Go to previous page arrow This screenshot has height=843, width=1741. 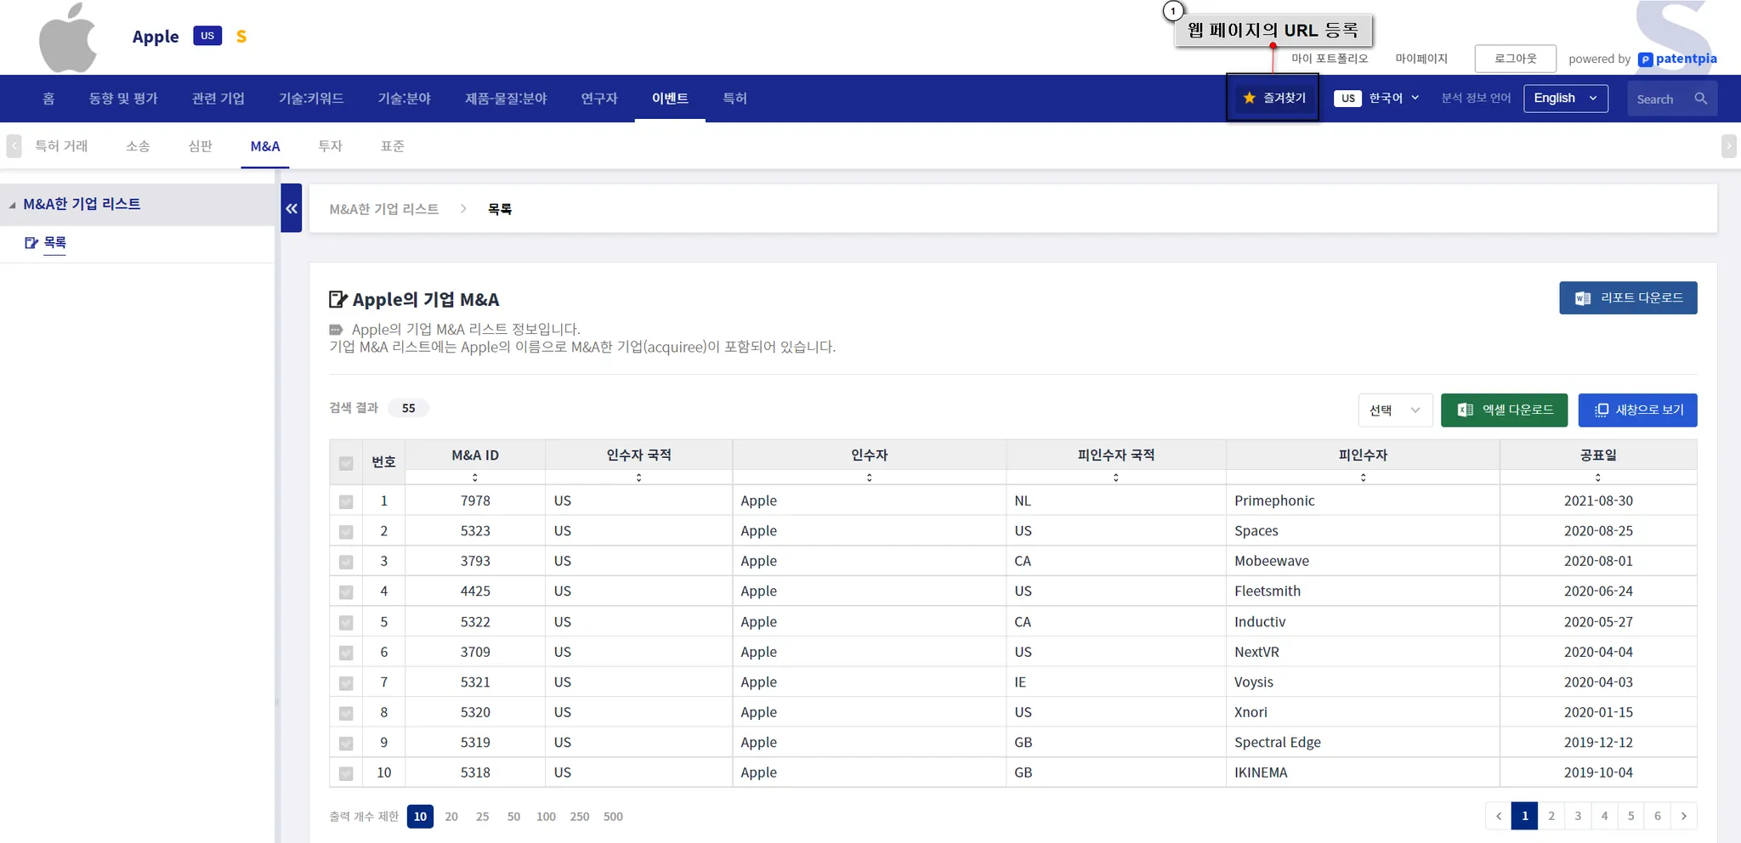pos(1499,816)
